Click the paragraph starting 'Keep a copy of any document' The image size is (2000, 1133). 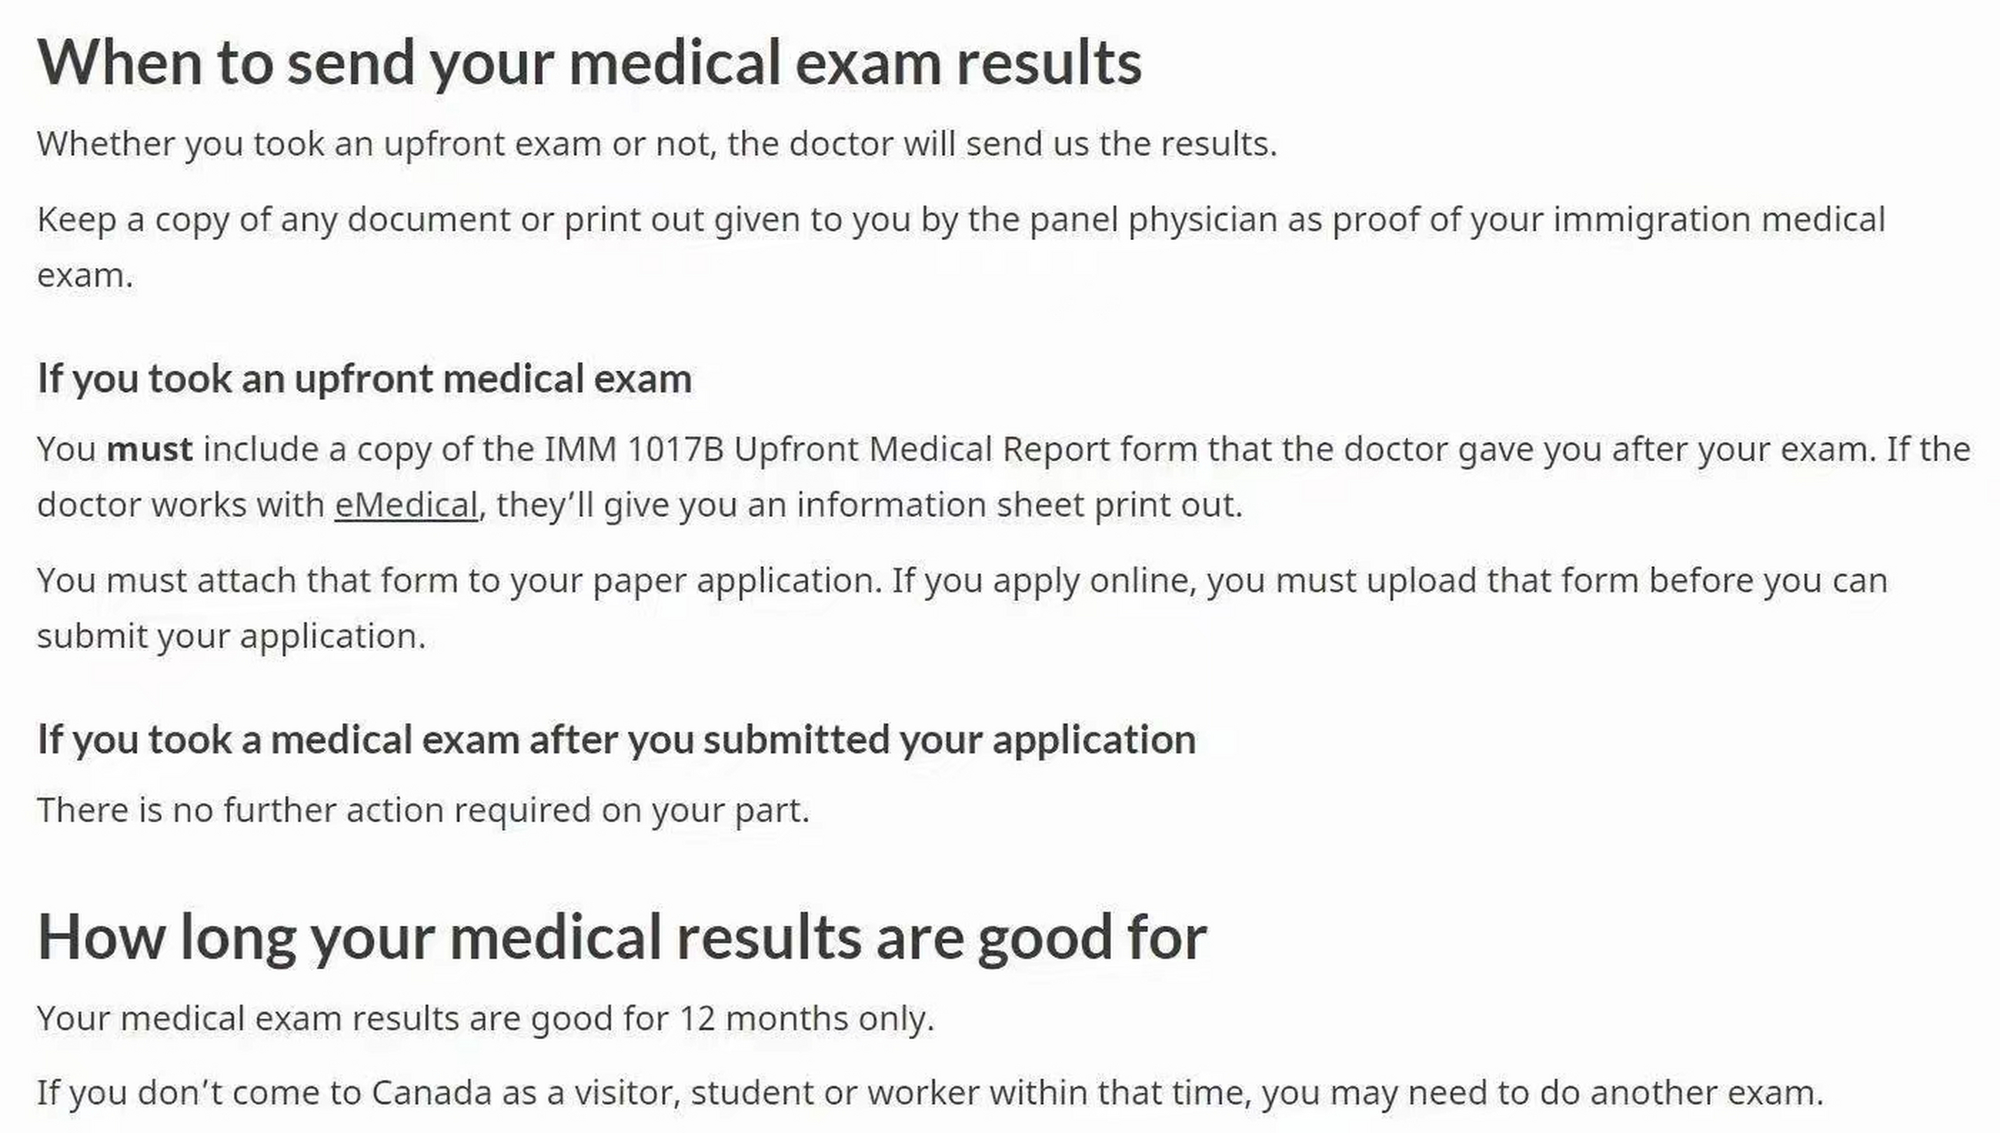point(961,247)
